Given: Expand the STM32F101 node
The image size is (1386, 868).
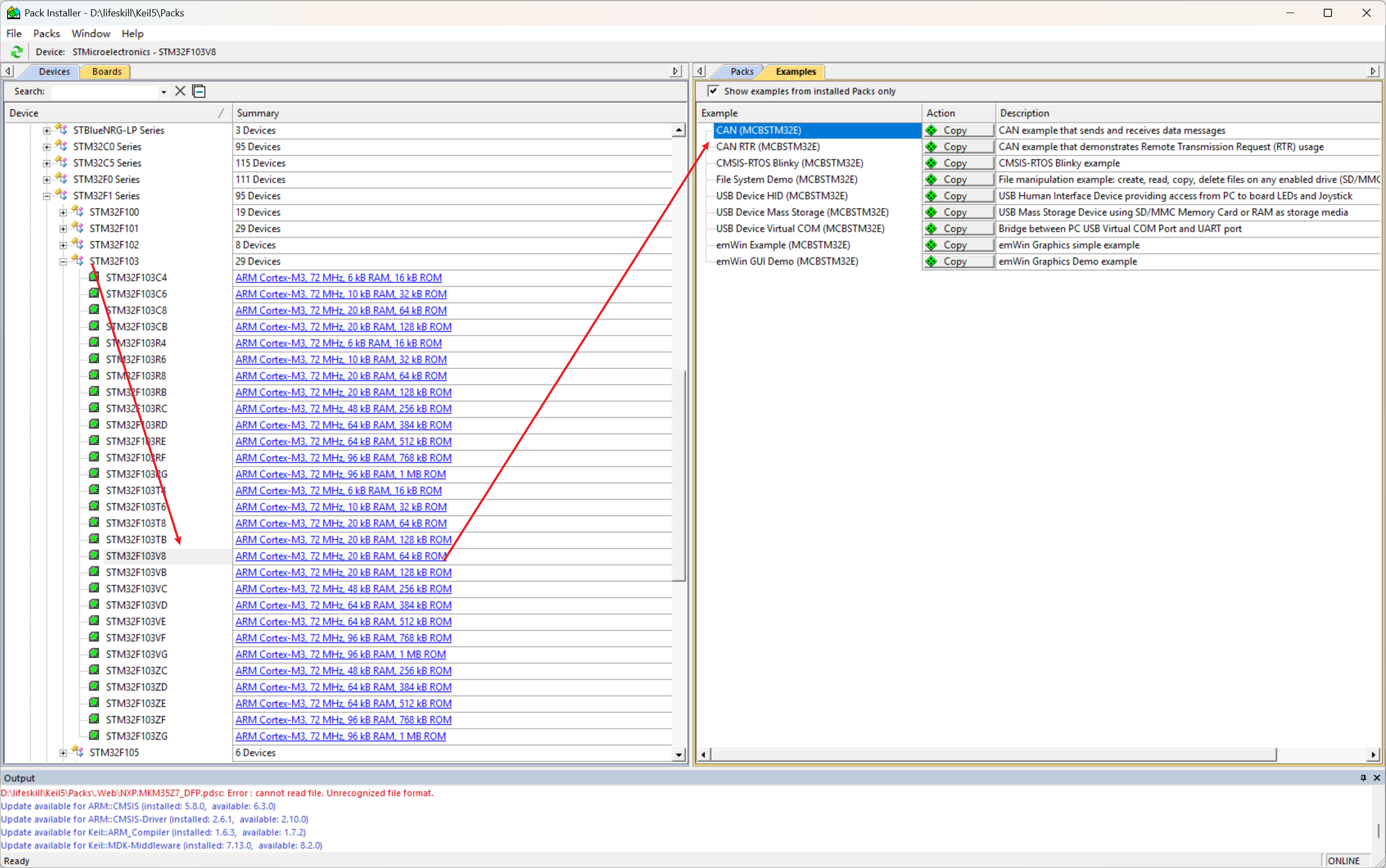Looking at the screenshot, I should tap(63, 229).
